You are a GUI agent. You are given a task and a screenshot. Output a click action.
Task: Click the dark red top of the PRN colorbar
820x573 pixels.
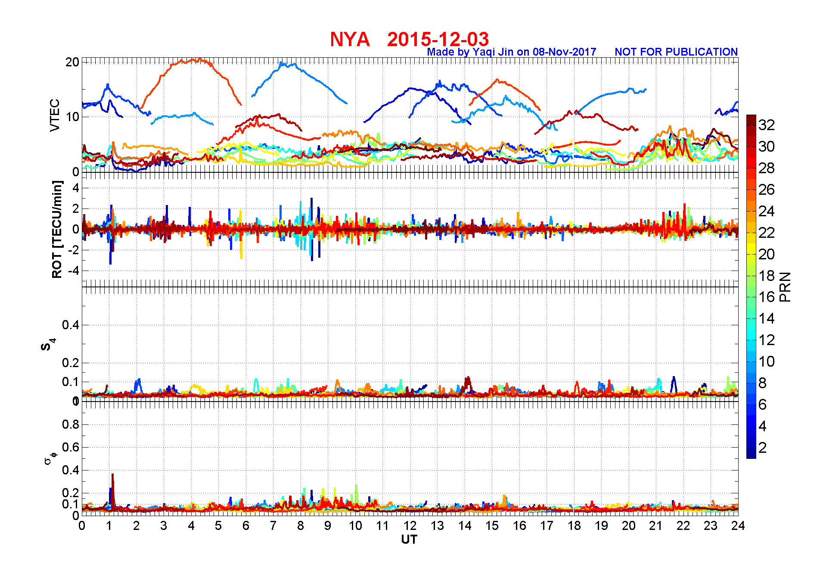point(751,120)
